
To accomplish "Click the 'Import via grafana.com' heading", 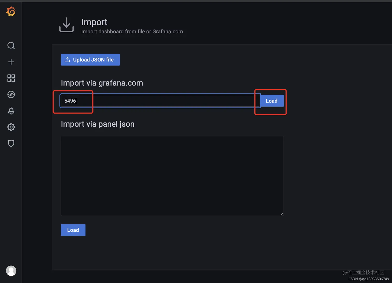I will point(102,83).
